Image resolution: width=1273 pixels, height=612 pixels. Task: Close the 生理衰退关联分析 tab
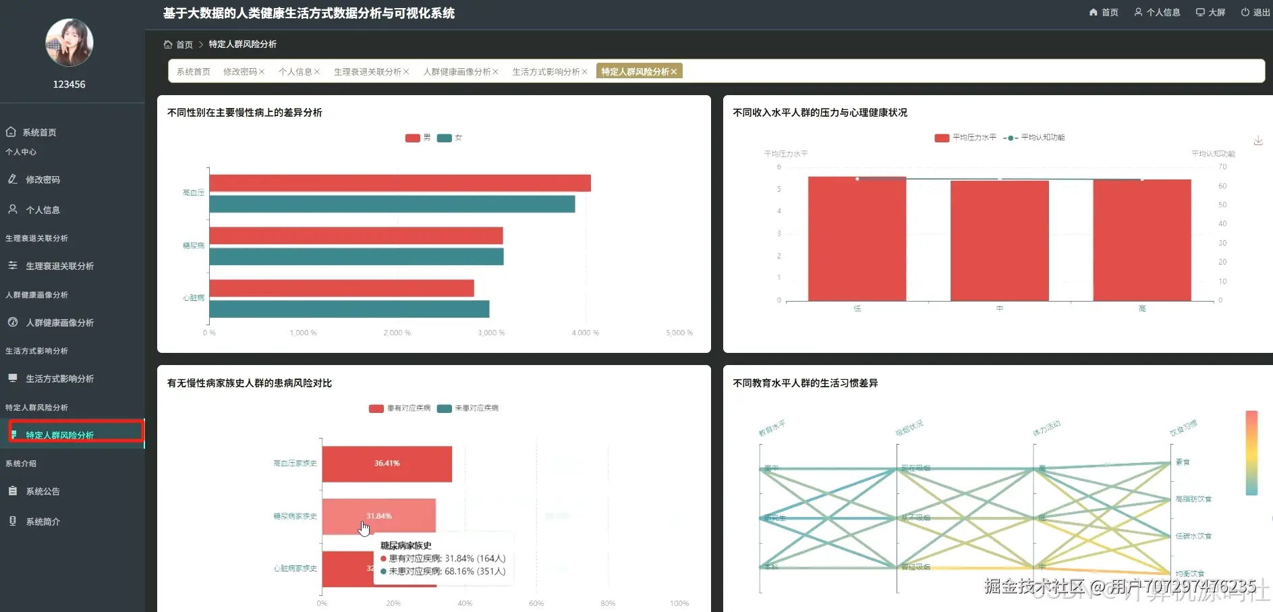coord(406,72)
